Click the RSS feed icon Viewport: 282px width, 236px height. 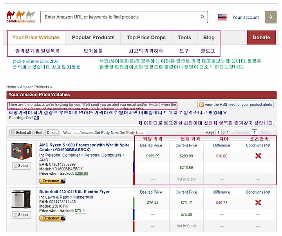click(x=201, y=104)
